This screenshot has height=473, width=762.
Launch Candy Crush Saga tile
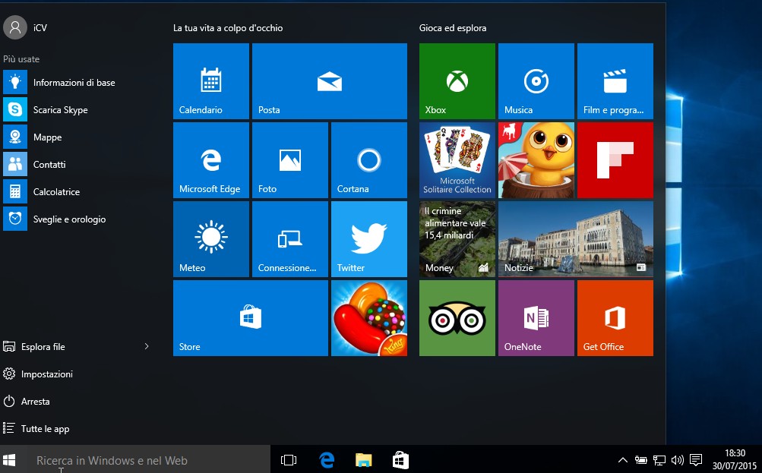(x=369, y=318)
